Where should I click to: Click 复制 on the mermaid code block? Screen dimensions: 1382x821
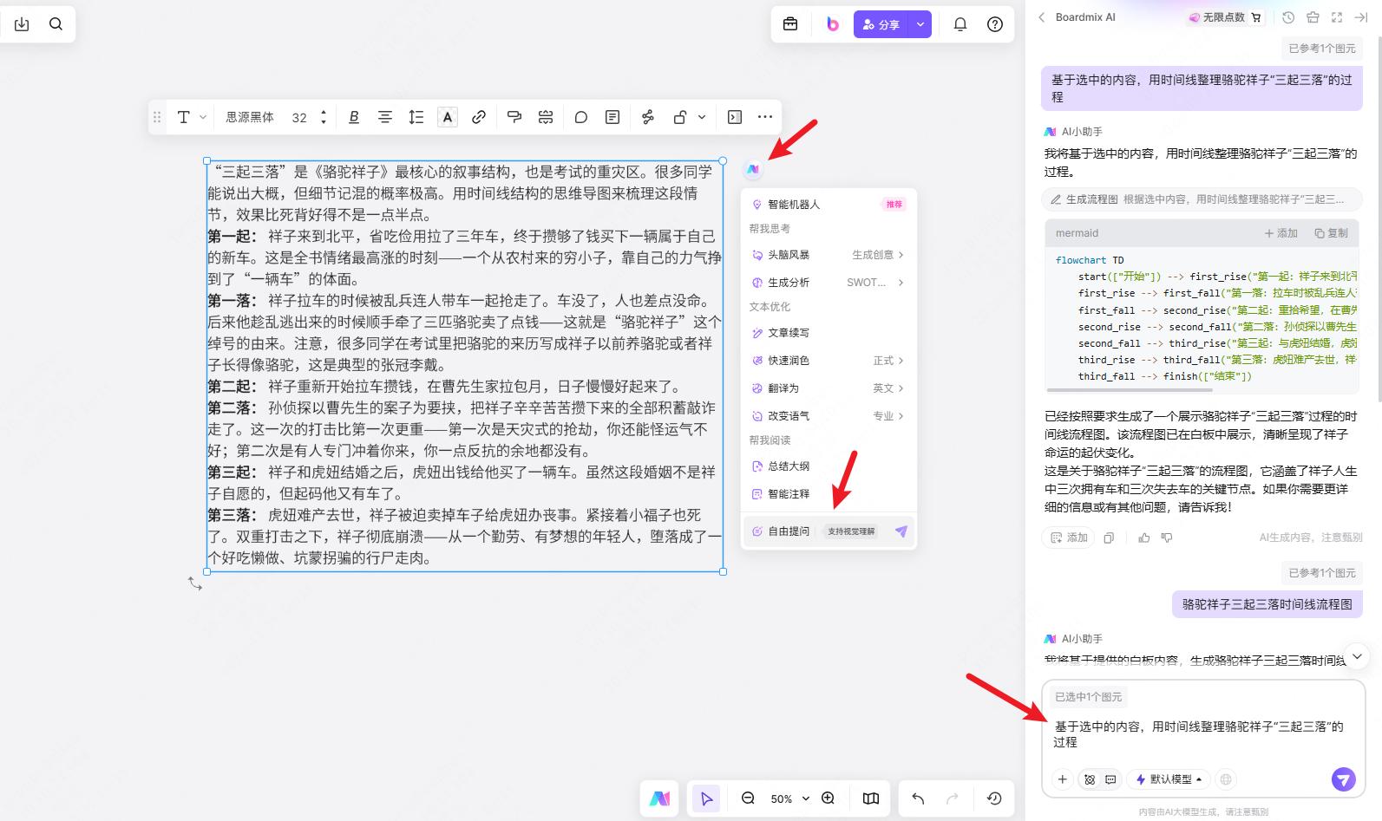1331,233
